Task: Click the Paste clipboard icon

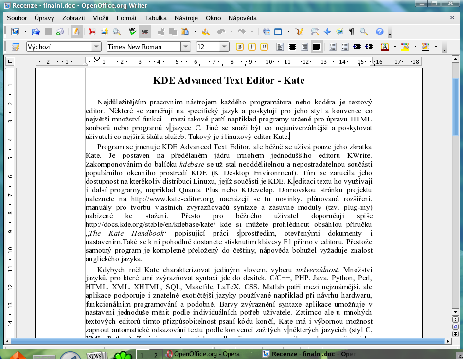Action: tap(185, 32)
